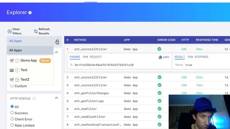Screen dimensions: 230x129
Task: Click row 3 eth_uninstallFilter method
Action: coord(91,85)
